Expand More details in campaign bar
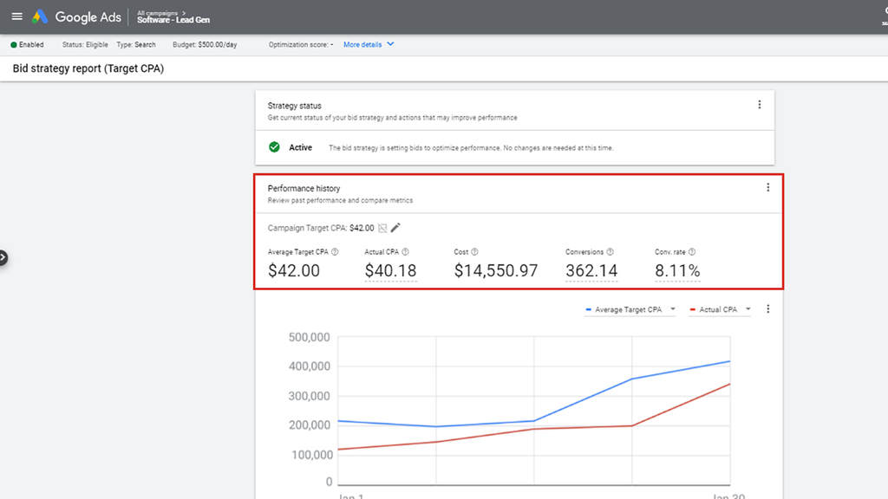This screenshot has height=499, width=888. (x=369, y=44)
